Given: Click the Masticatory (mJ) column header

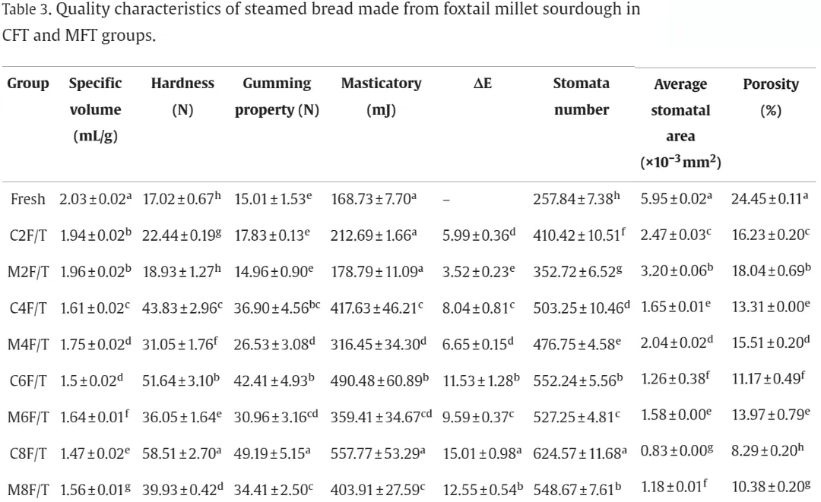Looking at the screenshot, I should pyautogui.click(x=381, y=96).
